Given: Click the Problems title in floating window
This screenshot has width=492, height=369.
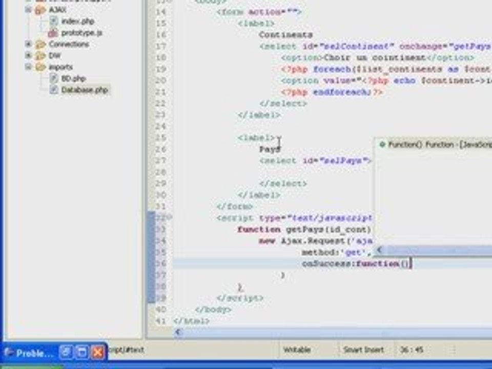Looking at the screenshot, I should [34, 353].
